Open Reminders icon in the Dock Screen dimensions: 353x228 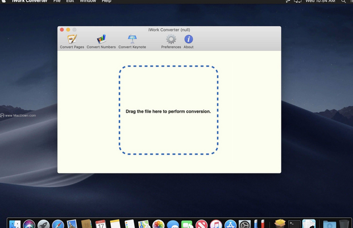click(130, 224)
